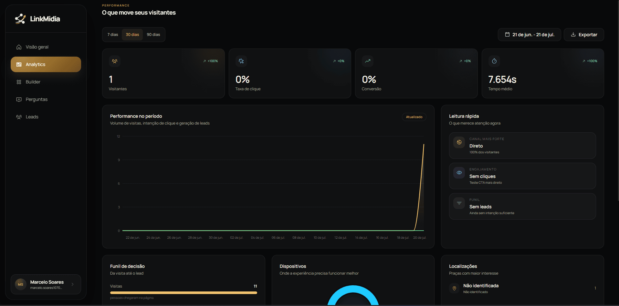Click the Visitas funnel progress bar
Screen dimensions: 619x306
[x=184, y=293]
